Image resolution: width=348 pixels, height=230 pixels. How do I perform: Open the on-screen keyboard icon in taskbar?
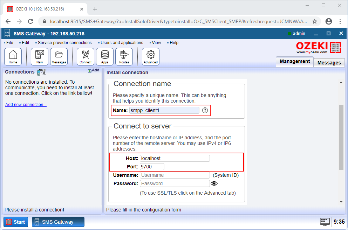pyautogui.click(x=325, y=222)
